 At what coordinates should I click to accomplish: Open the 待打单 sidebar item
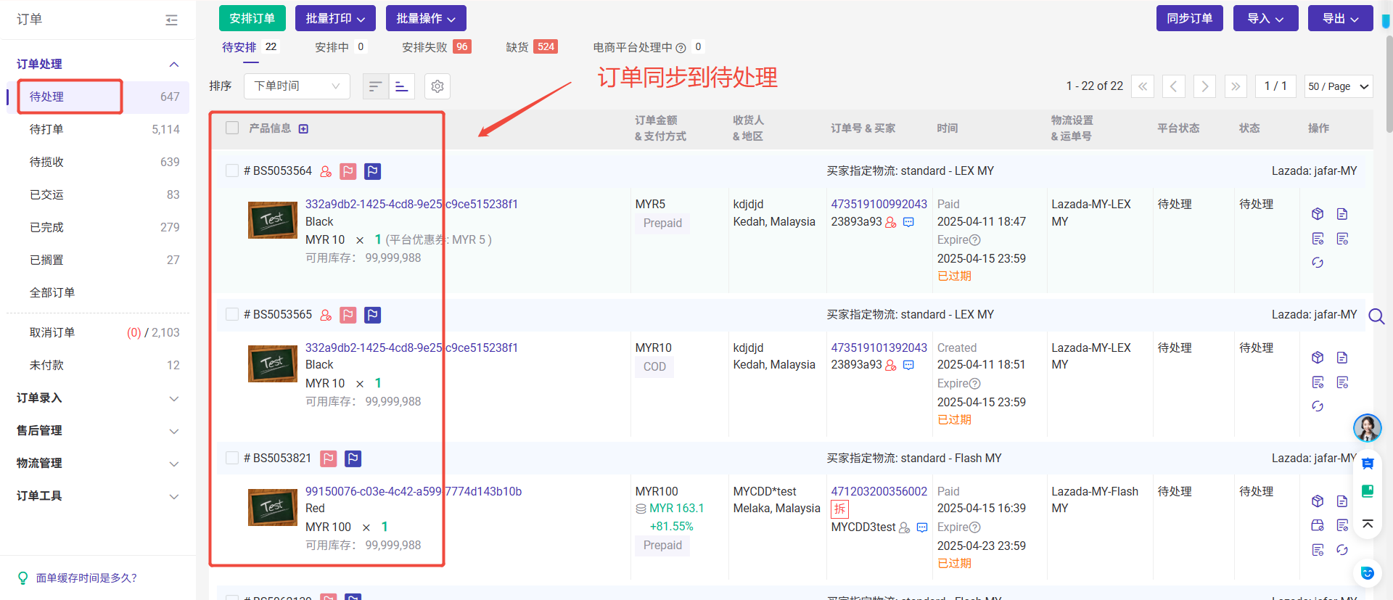point(46,129)
